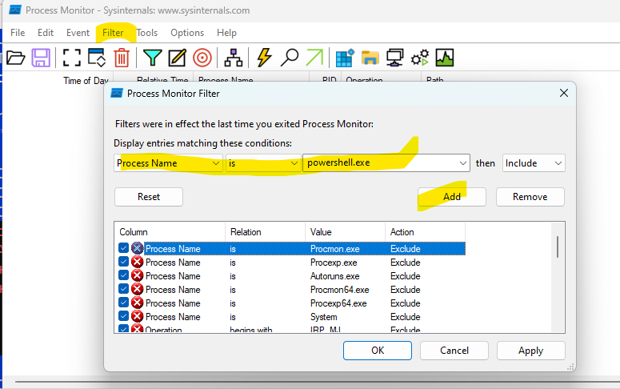Open the Process Tree icon
Screen dimensions: 620x389
tap(234, 58)
